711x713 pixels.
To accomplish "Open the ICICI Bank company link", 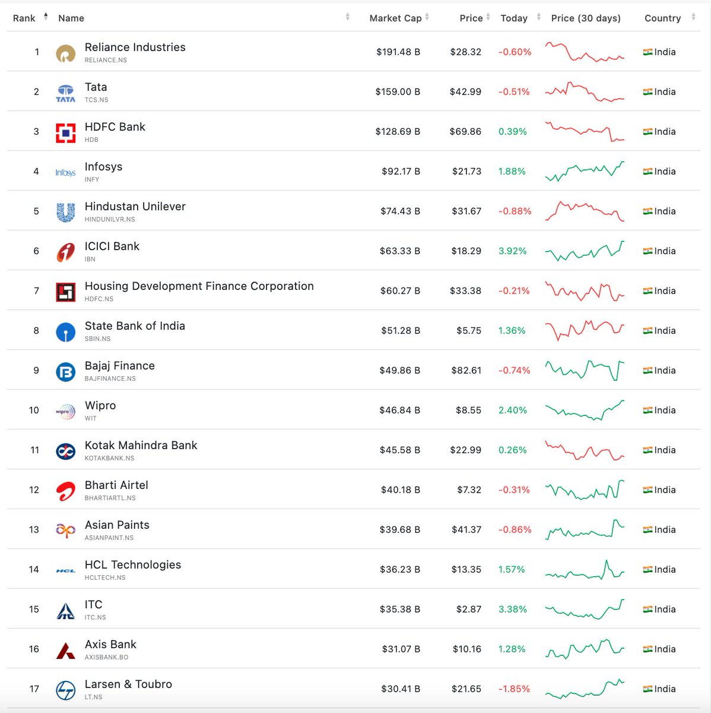I will [112, 246].
